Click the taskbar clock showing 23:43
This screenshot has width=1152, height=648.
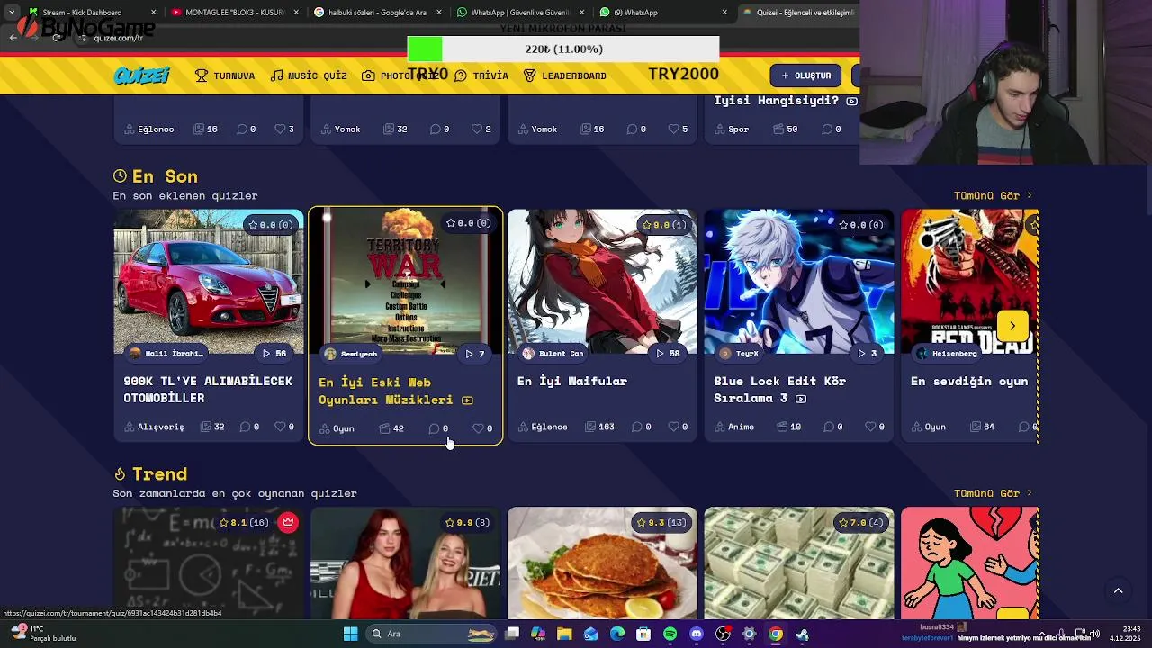pyautogui.click(x=1125, y=634)
